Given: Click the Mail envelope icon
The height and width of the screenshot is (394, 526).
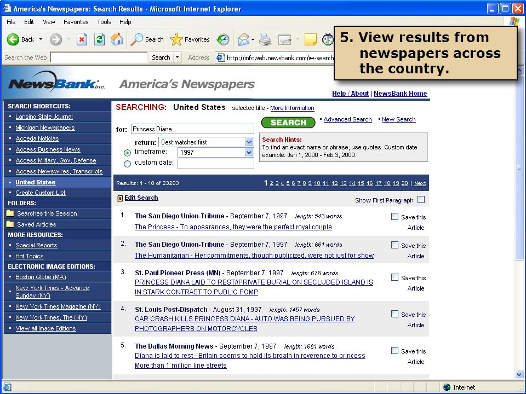Looking at the screenshot, I should pyautogui.click(x=243, y=39).
